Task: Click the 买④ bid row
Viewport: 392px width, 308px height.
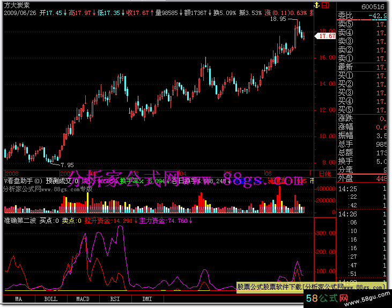Action: pyautogui.click(x=362, y=101)
